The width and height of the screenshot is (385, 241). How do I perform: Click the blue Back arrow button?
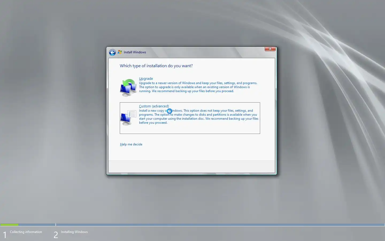[x=112, y=52]
